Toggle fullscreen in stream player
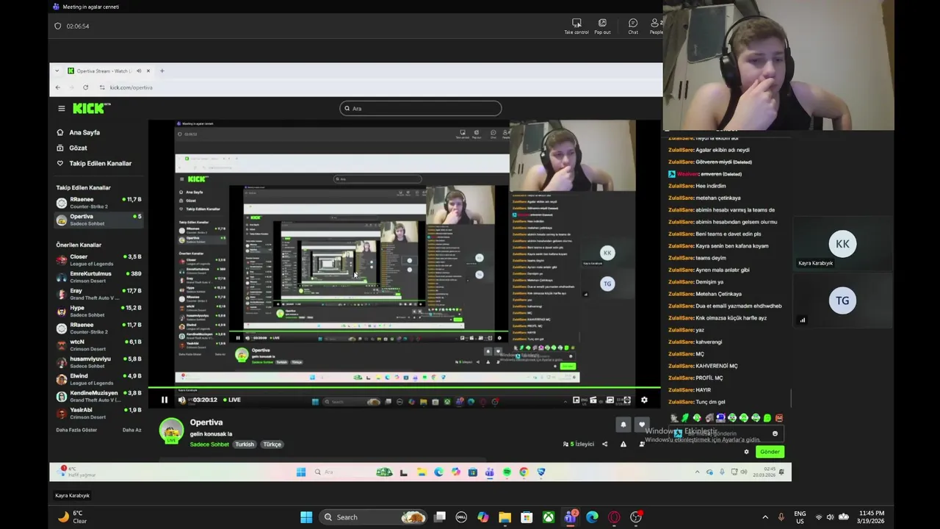The image size is (940, 529). (x=626, y=400)
